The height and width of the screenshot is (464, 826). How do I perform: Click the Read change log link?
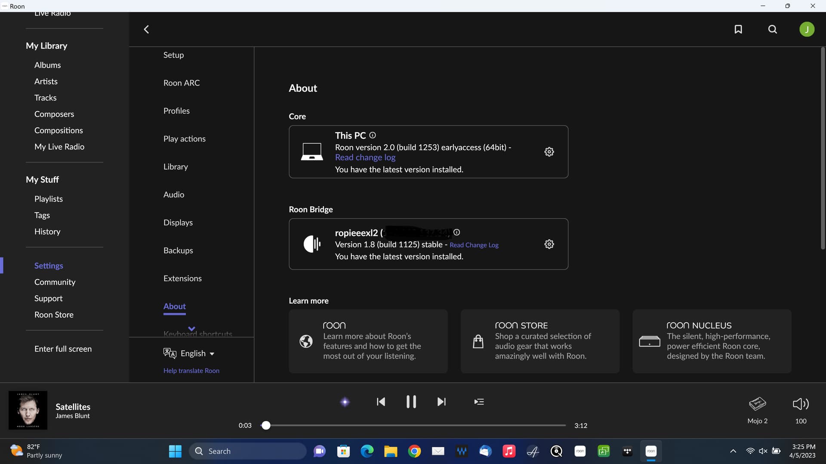click(365, 158)
